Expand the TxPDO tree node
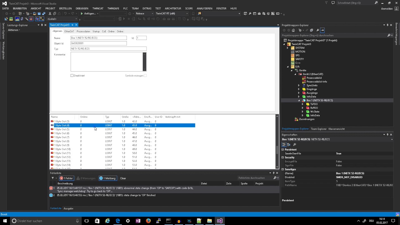The image size is (400, 225). [302, 104]
